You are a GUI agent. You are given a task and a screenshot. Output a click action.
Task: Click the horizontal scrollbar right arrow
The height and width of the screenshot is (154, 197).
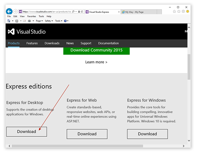[x=183, y=146]
